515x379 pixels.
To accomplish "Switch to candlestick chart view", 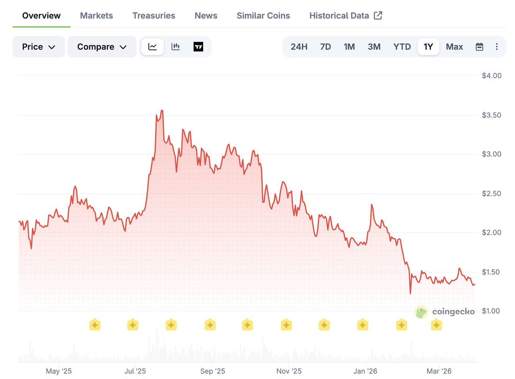I will 175,47.
